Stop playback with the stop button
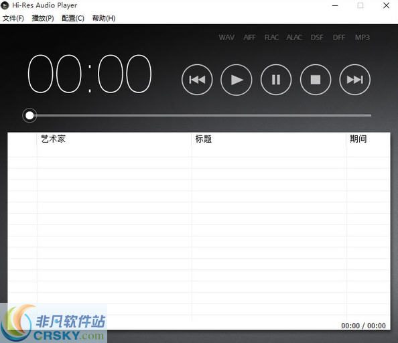This screenshot has width=398, height=343. 316,80
